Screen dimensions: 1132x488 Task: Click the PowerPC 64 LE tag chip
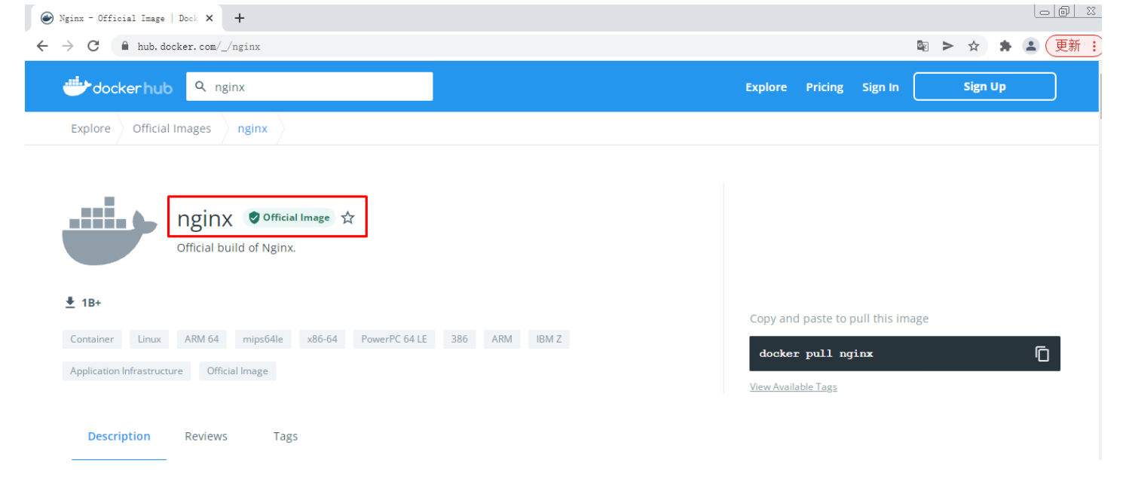click(394, 340)
